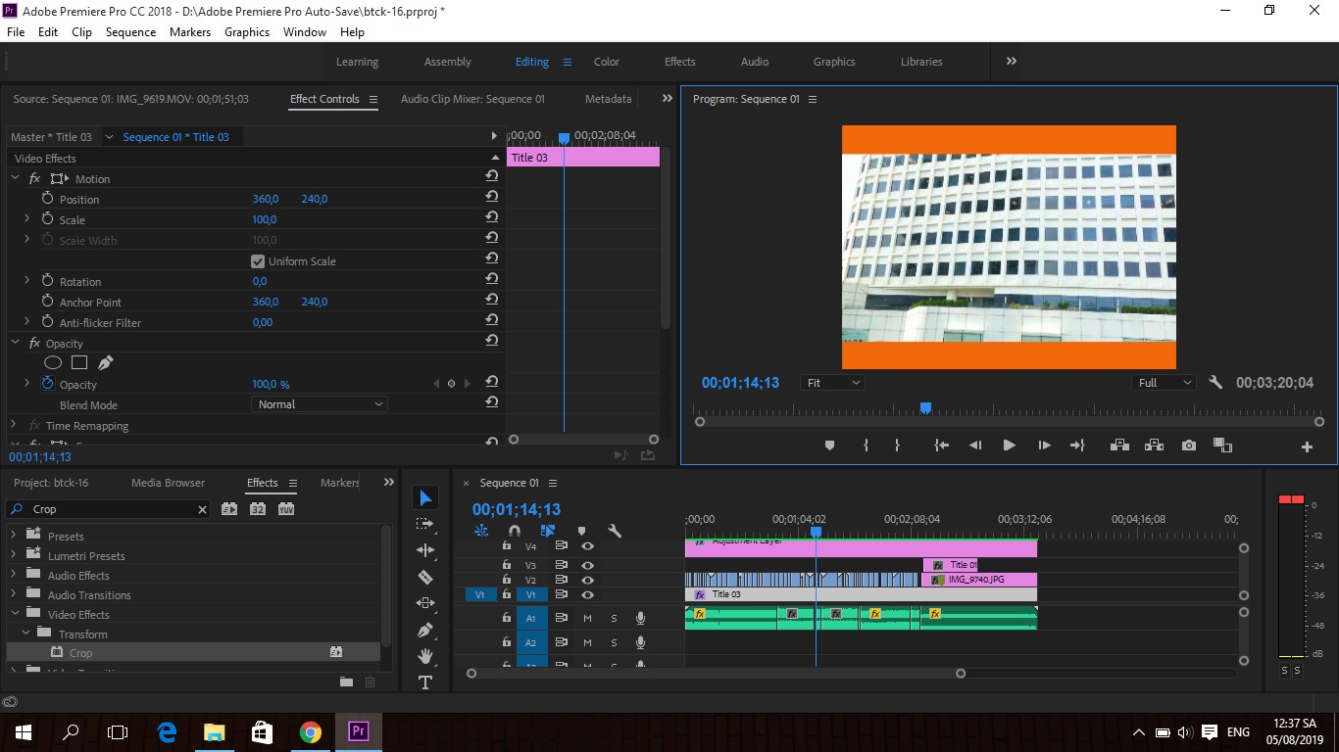1339x752 pixels.
Task: Open the Fit zoom level dropdown
Action: 832,383
